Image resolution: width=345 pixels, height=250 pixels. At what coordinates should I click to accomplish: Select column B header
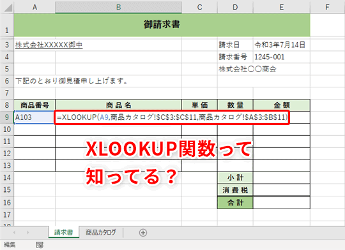point(118,7)
